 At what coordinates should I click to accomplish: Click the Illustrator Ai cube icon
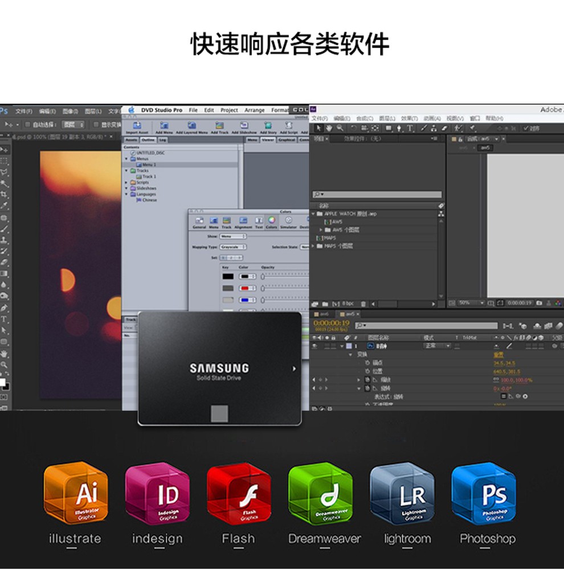75,493
